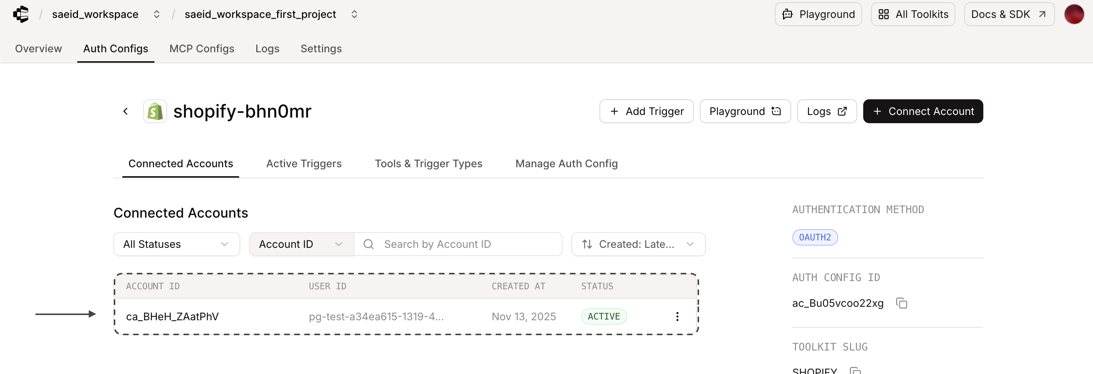1093x374 pixels.
Task: Copy the Auth Config ID value
Action: (901, 303)
